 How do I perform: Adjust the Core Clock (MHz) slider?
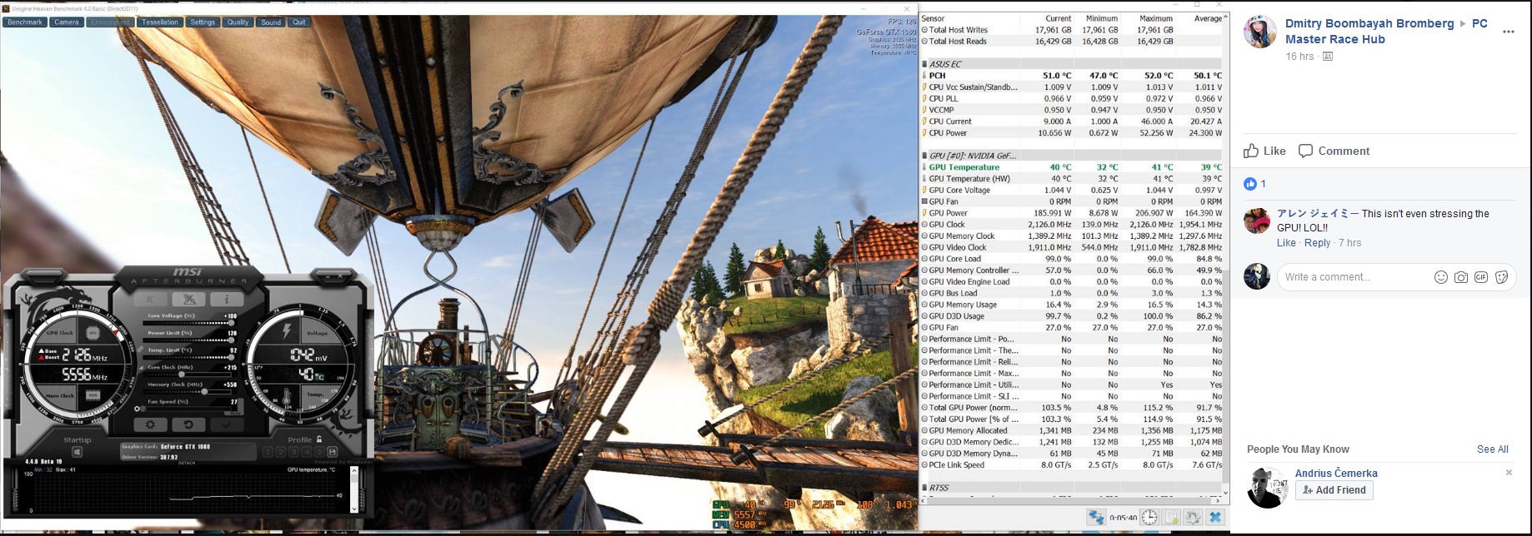point(188,375)
